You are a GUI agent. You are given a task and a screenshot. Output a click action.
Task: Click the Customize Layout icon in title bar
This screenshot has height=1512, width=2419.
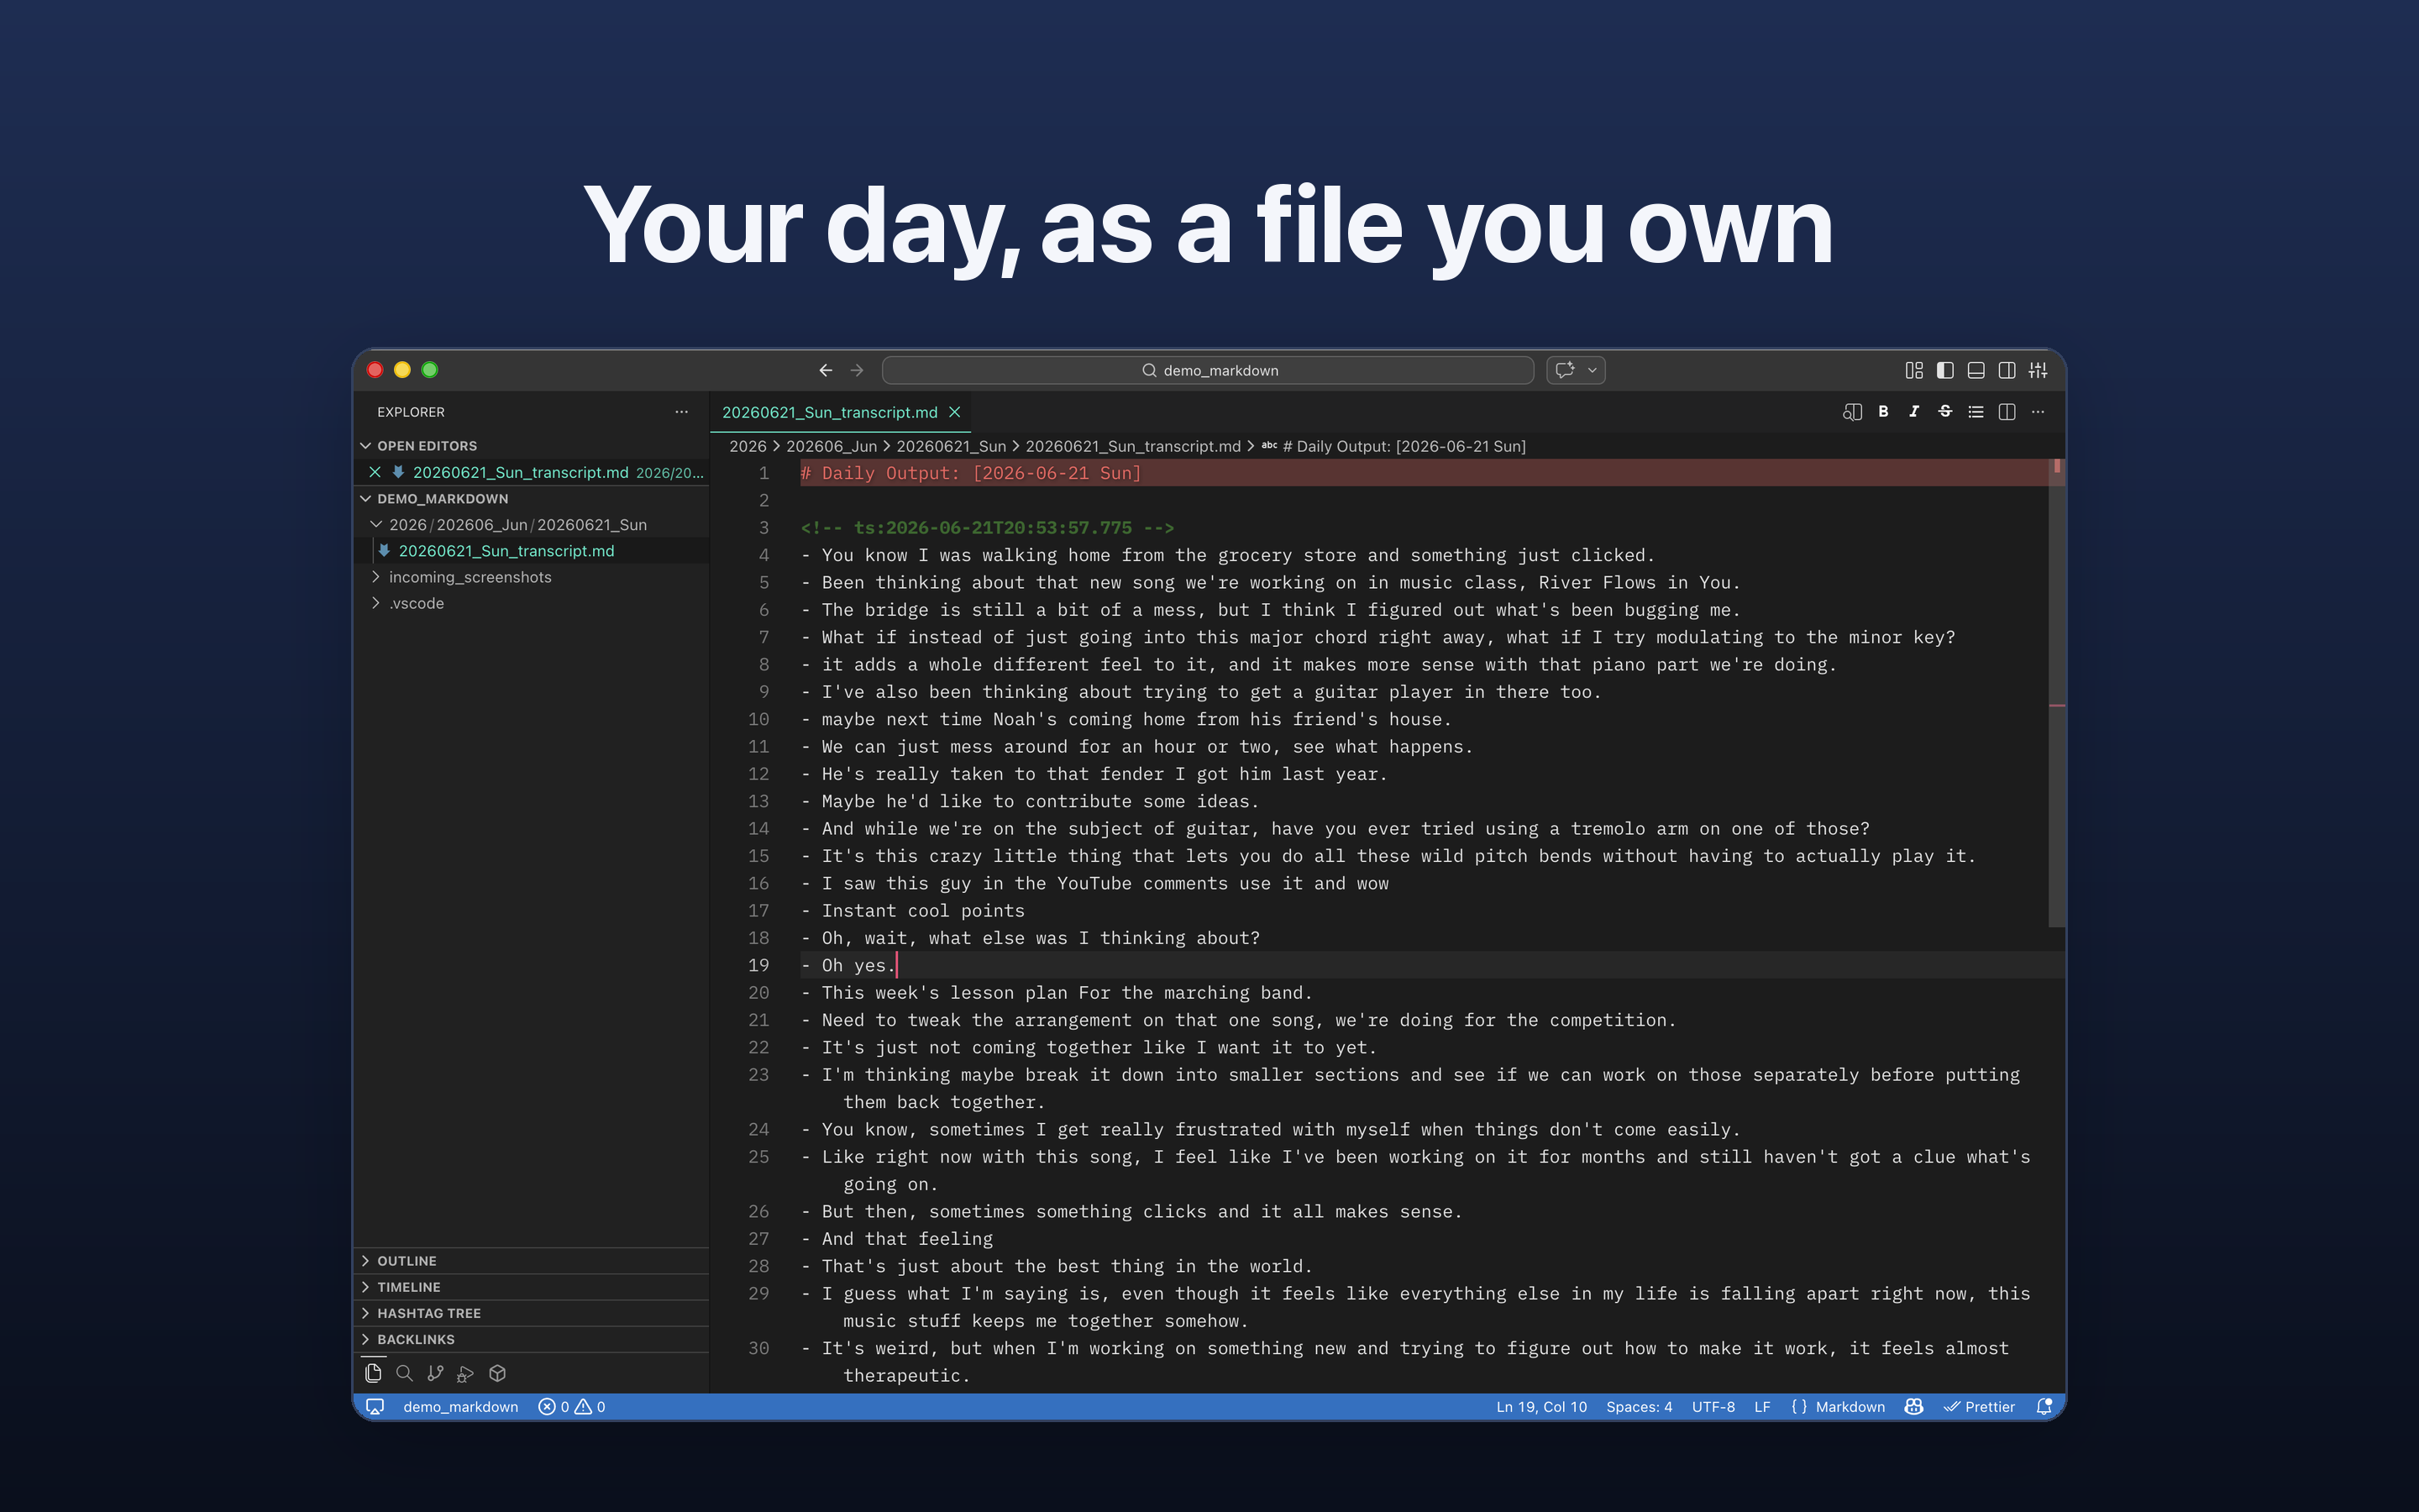click(x=1913, y=370)
